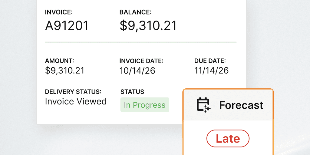
Task: Select the balance amount $9,310.21
Action: [x=148, y=26]
